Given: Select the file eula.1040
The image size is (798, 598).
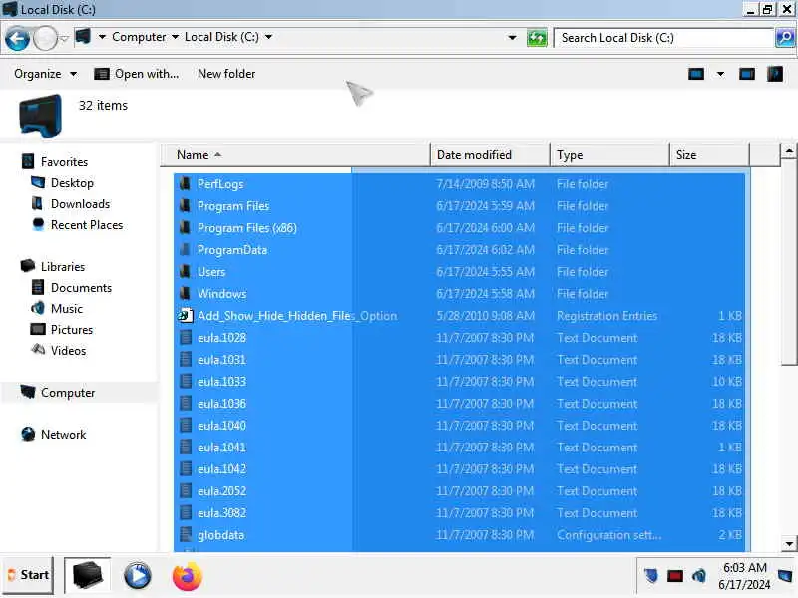Looking at the screenshot, I should [x=221, y=426].
